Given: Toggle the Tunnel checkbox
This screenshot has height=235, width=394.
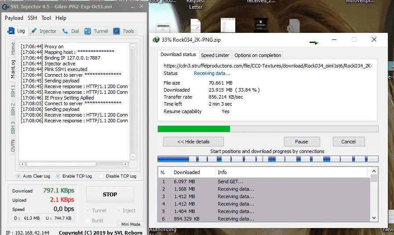Looking at the screenshot, I should tap(88, 210).
